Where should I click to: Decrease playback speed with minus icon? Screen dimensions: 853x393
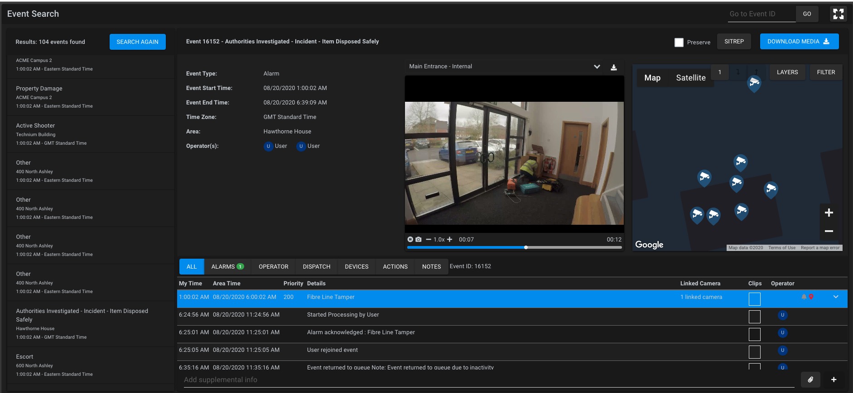pos(429,239)
